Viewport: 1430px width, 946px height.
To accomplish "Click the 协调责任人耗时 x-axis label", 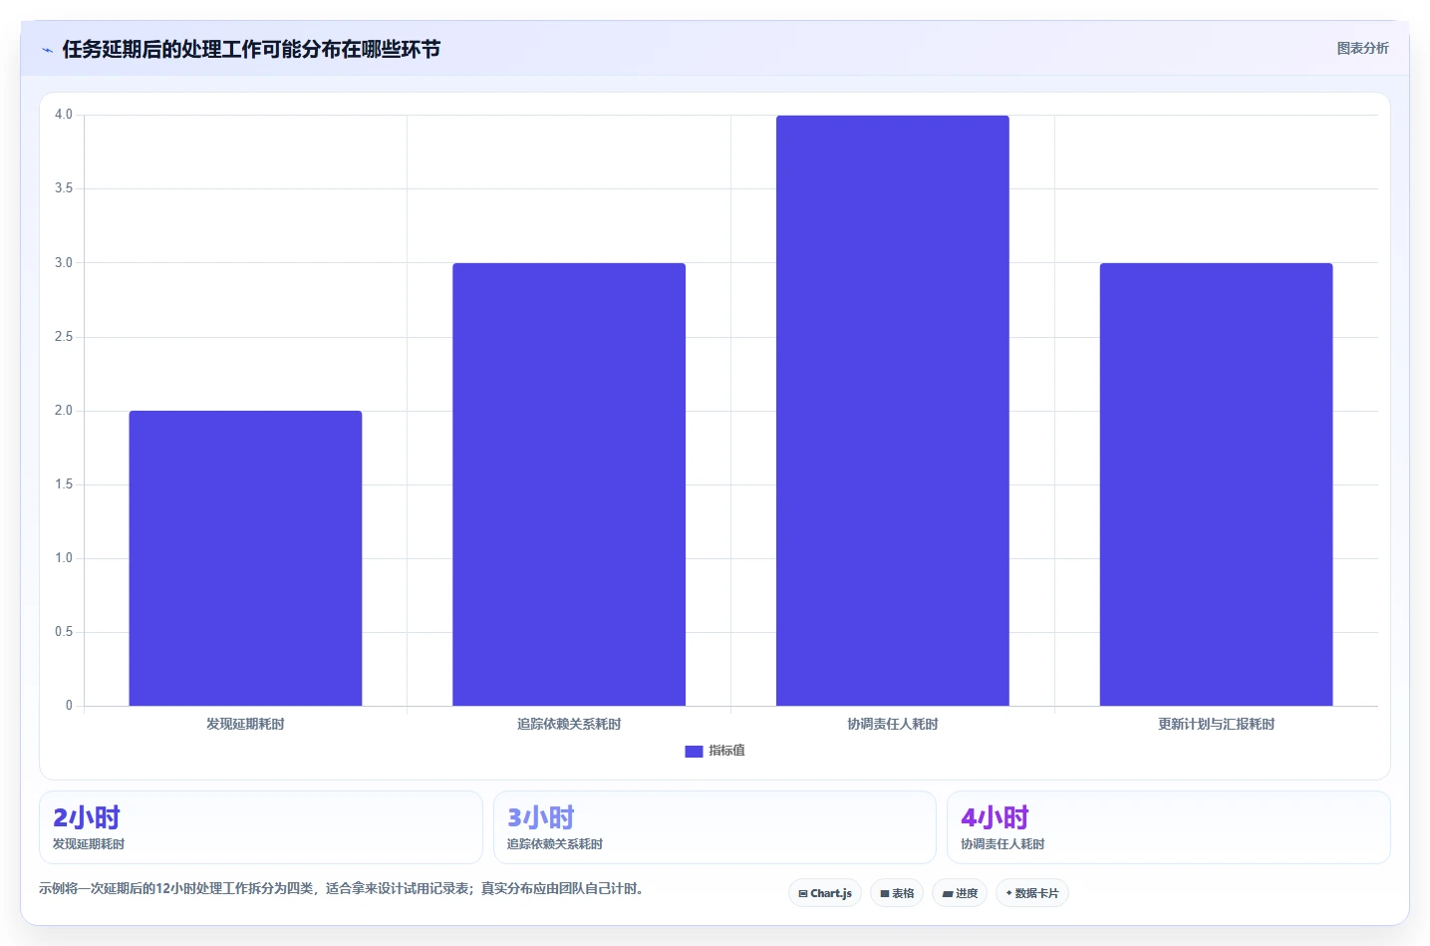I will [893, 724].
